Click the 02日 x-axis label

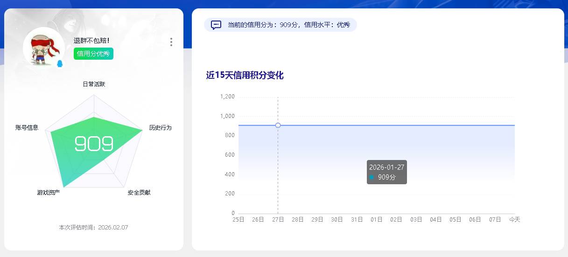396,220
